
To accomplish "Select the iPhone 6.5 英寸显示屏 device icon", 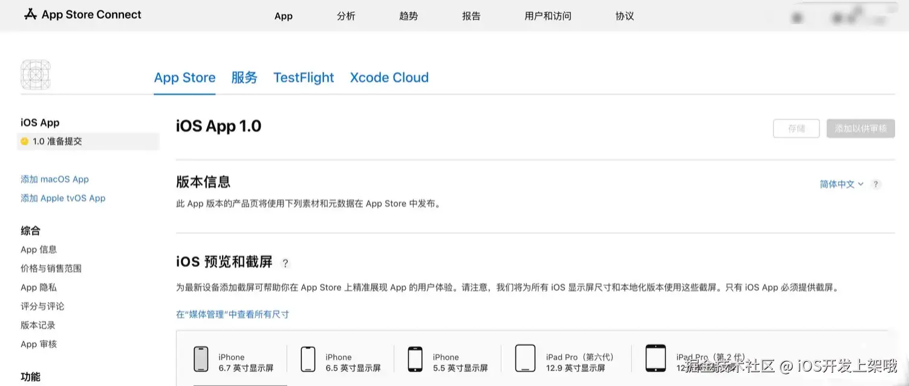I will pos(308,358).
